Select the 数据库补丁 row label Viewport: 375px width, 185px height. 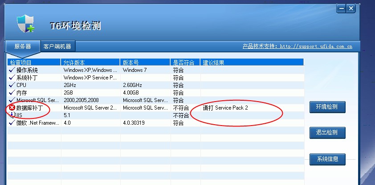(29, 108)
